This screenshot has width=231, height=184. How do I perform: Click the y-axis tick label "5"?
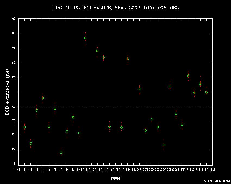click(x=14, y=33)
